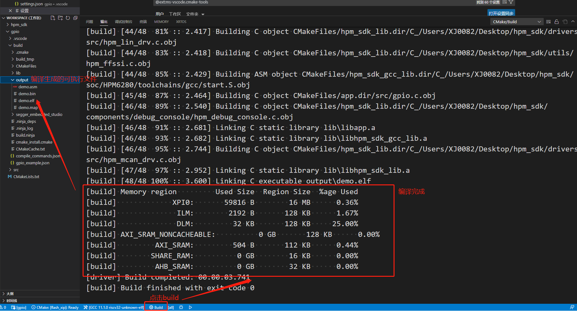
Task: Collapse all folders in explorer
Action: [75, 18]
